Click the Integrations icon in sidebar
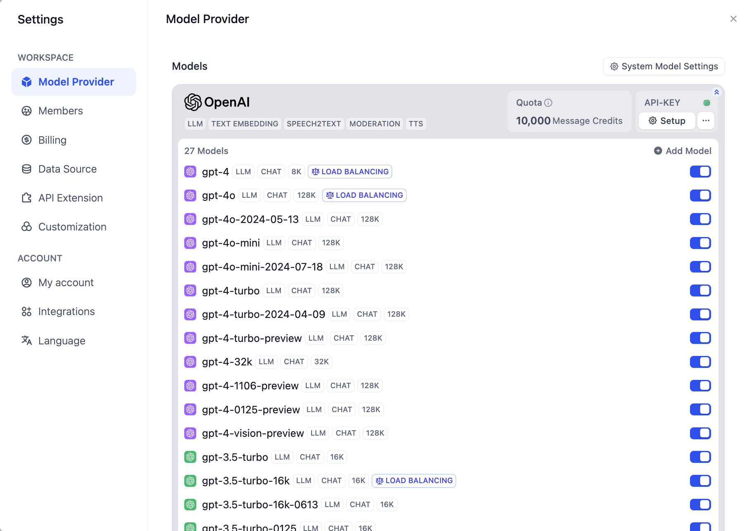Screen dimensions: 747x531 26,312
